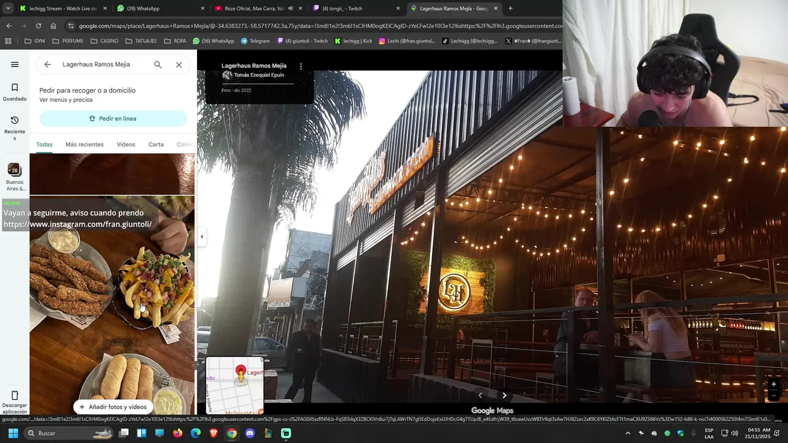Select the Todas photos tab
The width and height of the screenshot is (788, 443).
44,145
